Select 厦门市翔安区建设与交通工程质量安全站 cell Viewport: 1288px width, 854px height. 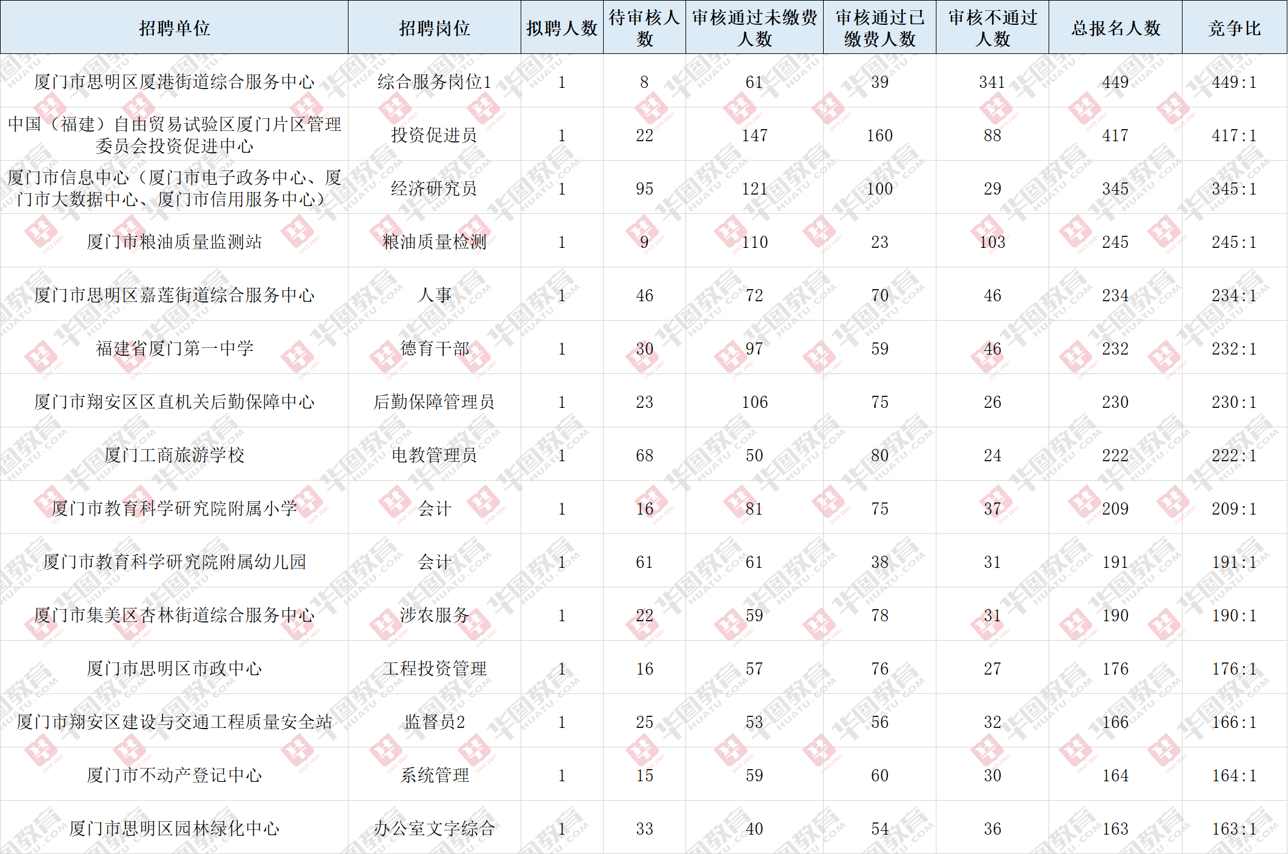pyautogui.click(x=174, y=721)
